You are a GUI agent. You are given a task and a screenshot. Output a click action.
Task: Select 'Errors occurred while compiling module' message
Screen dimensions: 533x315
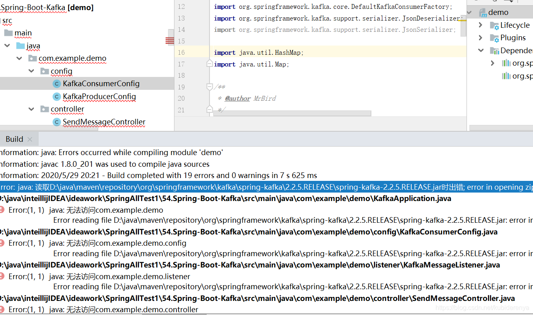111,153
